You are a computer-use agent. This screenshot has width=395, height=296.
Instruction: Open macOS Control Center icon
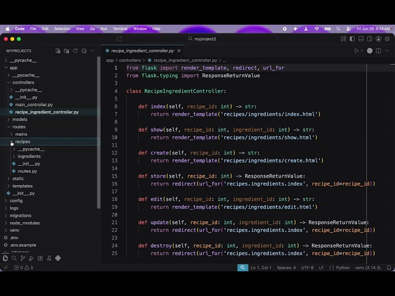[x=349, y=29]
